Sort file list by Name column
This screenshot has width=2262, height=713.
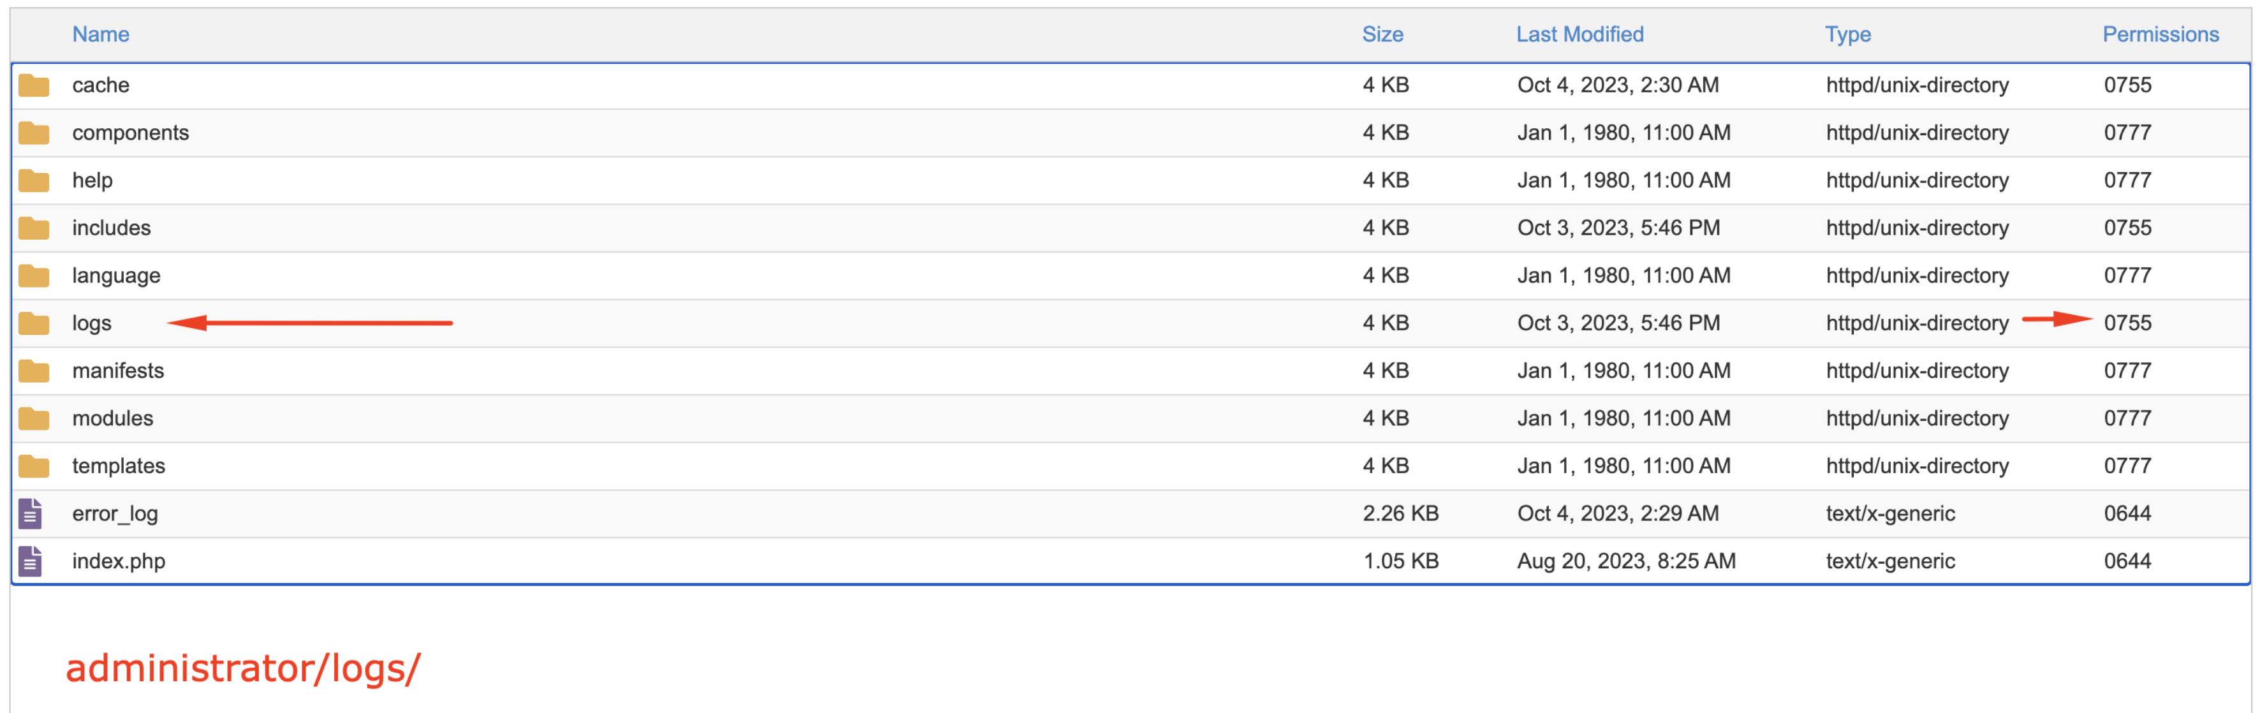100,34
